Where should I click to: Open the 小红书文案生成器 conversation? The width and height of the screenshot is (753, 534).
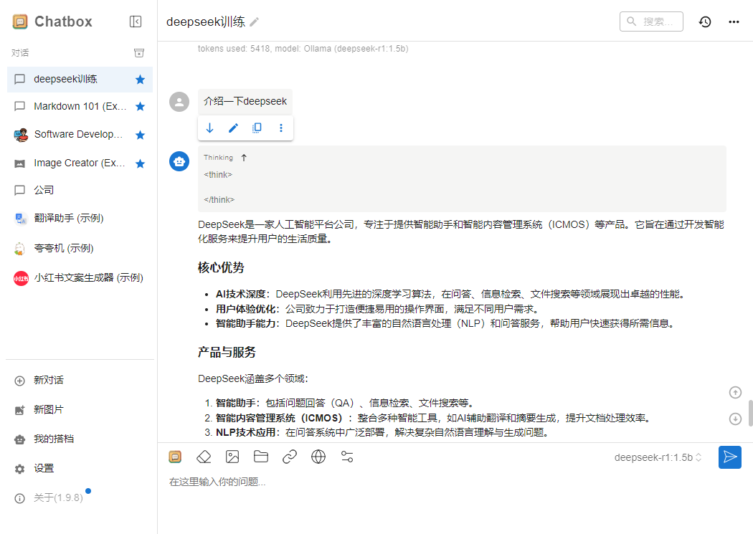pyautogui.click(x=80, y=278)
